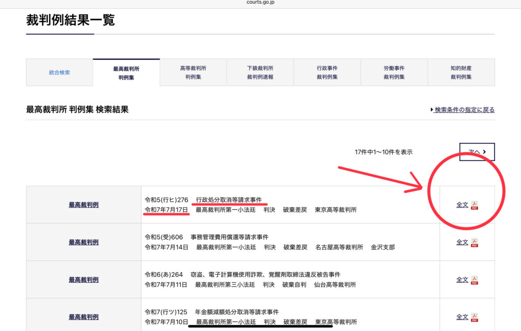Click 仙台高等裁判所 in the 令和6(あ)264 row
This screenshot has height=331, width=521.
coord(335,285)
